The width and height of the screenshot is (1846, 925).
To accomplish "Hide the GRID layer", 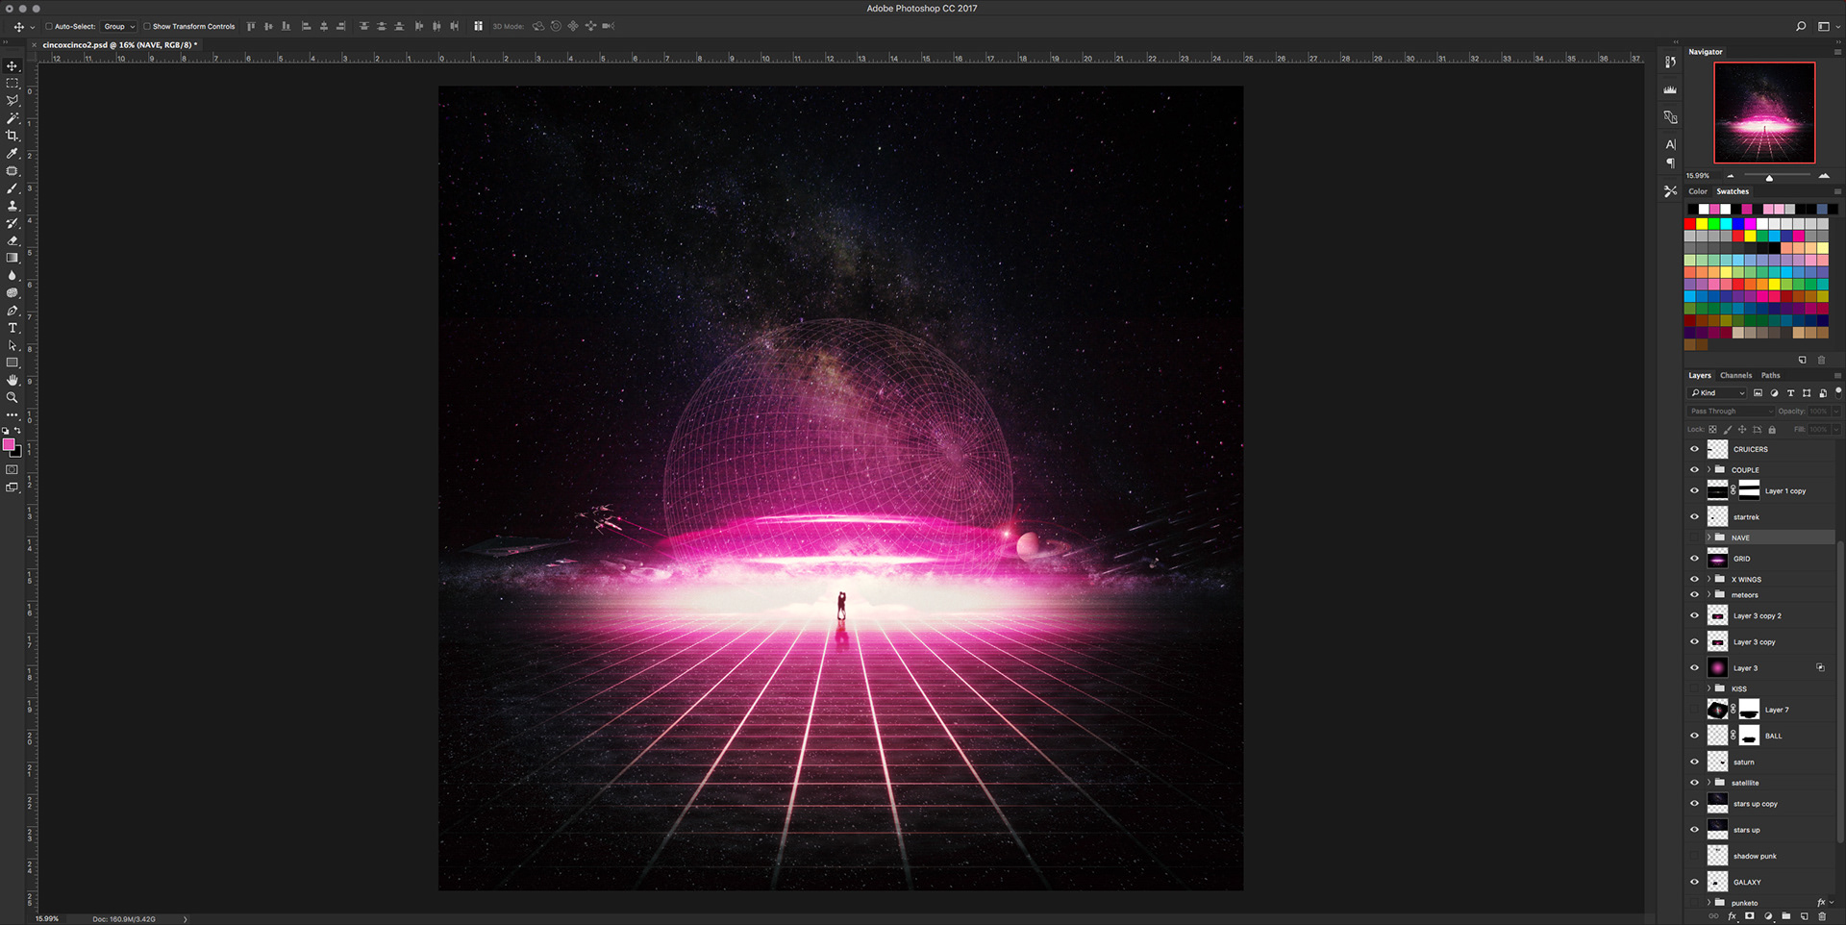I will tap(1695, 559).
